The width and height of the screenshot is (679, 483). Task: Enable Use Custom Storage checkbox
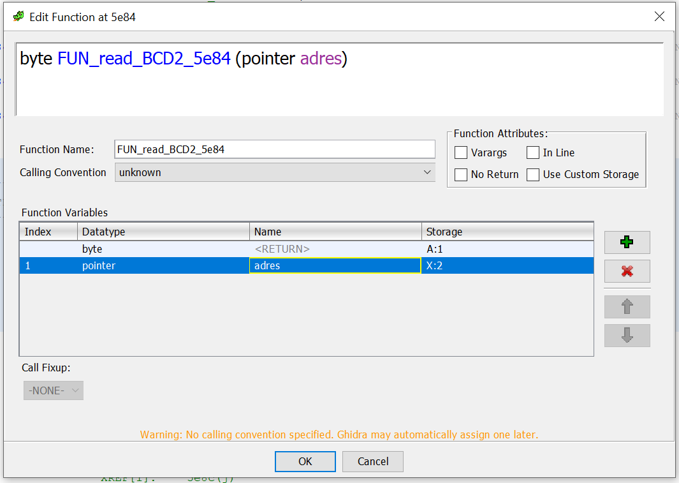click(x=533, y=175)
